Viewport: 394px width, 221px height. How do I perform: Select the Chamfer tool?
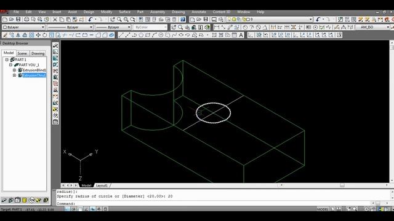[x=98, y=35]
